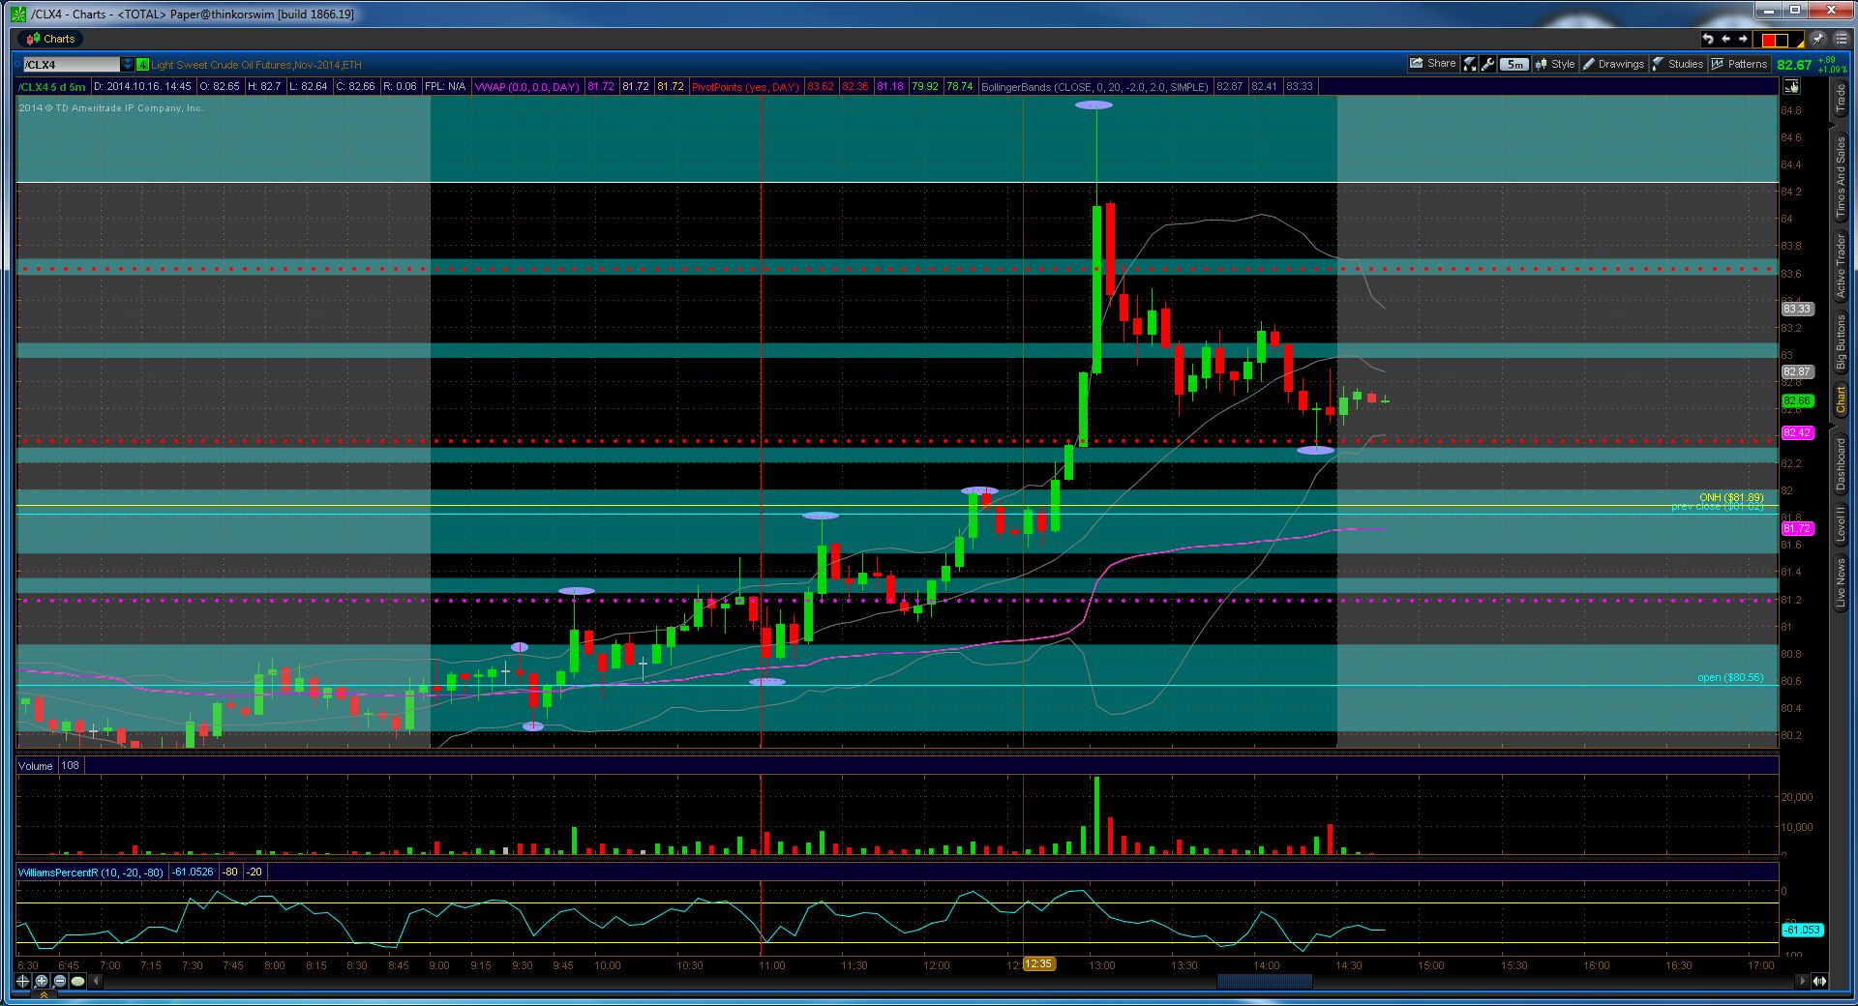
Task: Select the crosshair pan tool at bottom left
Action: [x=23, y=981]
